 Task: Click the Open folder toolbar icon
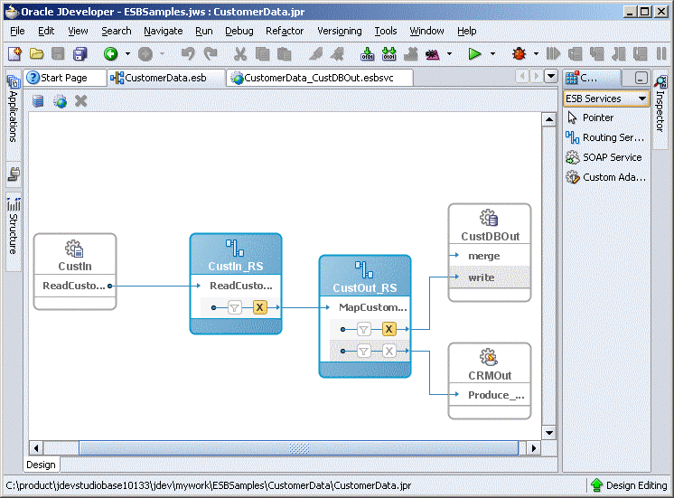[x=36, y=53]
